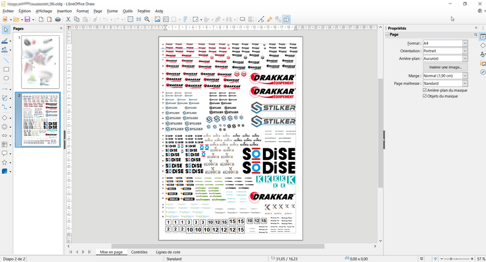Insert an image via toolbar icon
This screenshot has width=486, height=262.
157,19
